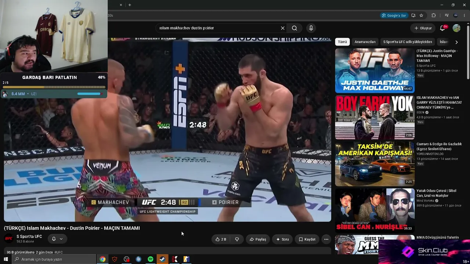
Task: Show more filter chips with right chevron
Action: click(x=456, y=42)
